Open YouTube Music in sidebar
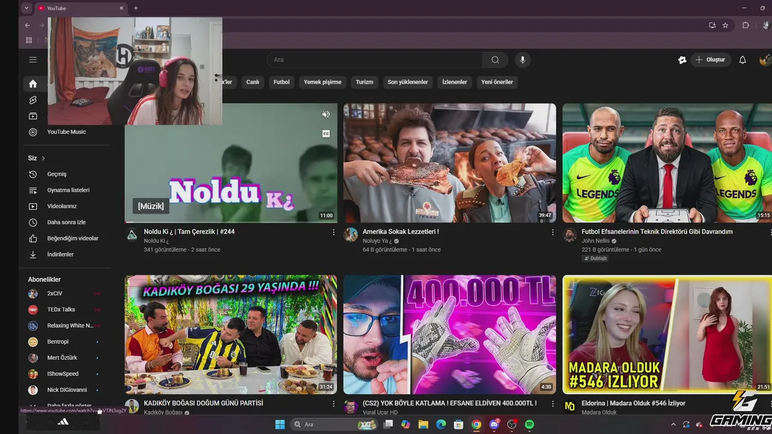The height and width of the screenshot is (434, 772). 67,132
